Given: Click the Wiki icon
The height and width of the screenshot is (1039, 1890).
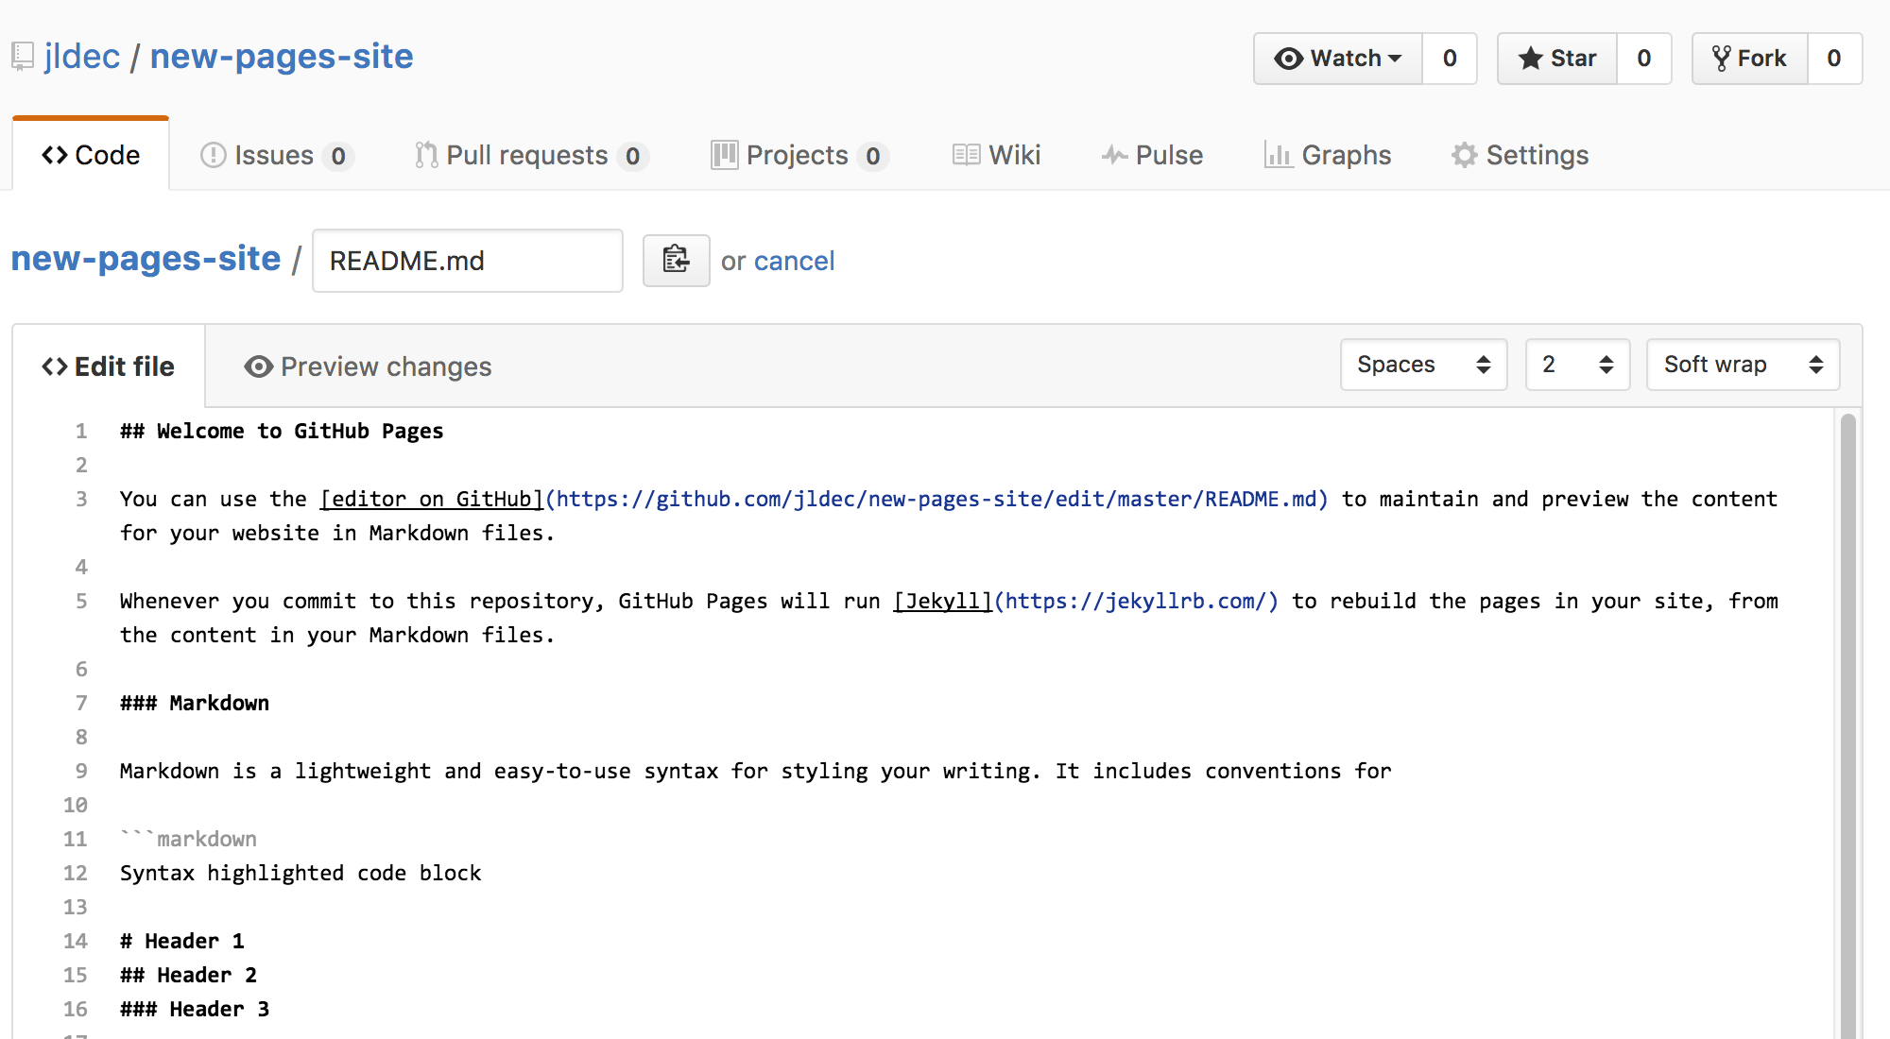Looking at the screenshot, I should click(x=964, y=155).
